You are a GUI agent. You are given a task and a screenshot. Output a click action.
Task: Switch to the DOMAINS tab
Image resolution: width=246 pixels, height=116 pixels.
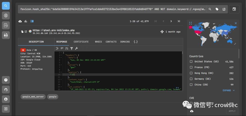tap(125, 42)
